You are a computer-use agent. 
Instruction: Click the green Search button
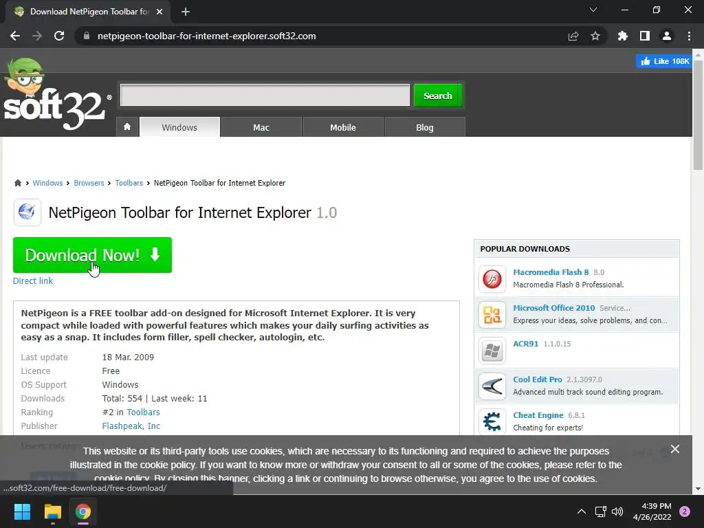pyautogui.click(x=438, y=96)
